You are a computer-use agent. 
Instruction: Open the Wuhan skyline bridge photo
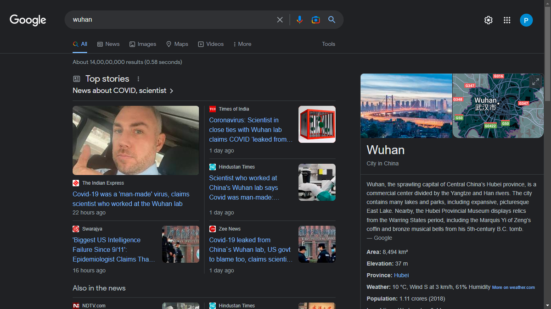tap(406, 106)
